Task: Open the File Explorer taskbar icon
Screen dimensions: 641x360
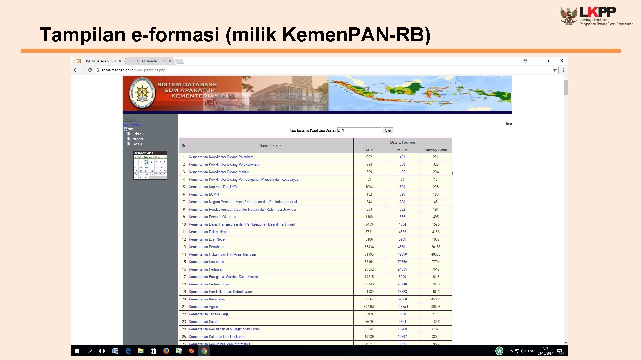Action: [x=141, y=351]
